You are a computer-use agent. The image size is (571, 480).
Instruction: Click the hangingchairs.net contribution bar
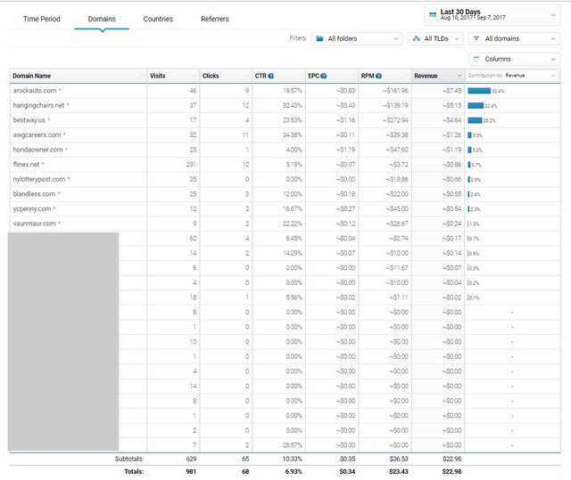click(476, 106)
